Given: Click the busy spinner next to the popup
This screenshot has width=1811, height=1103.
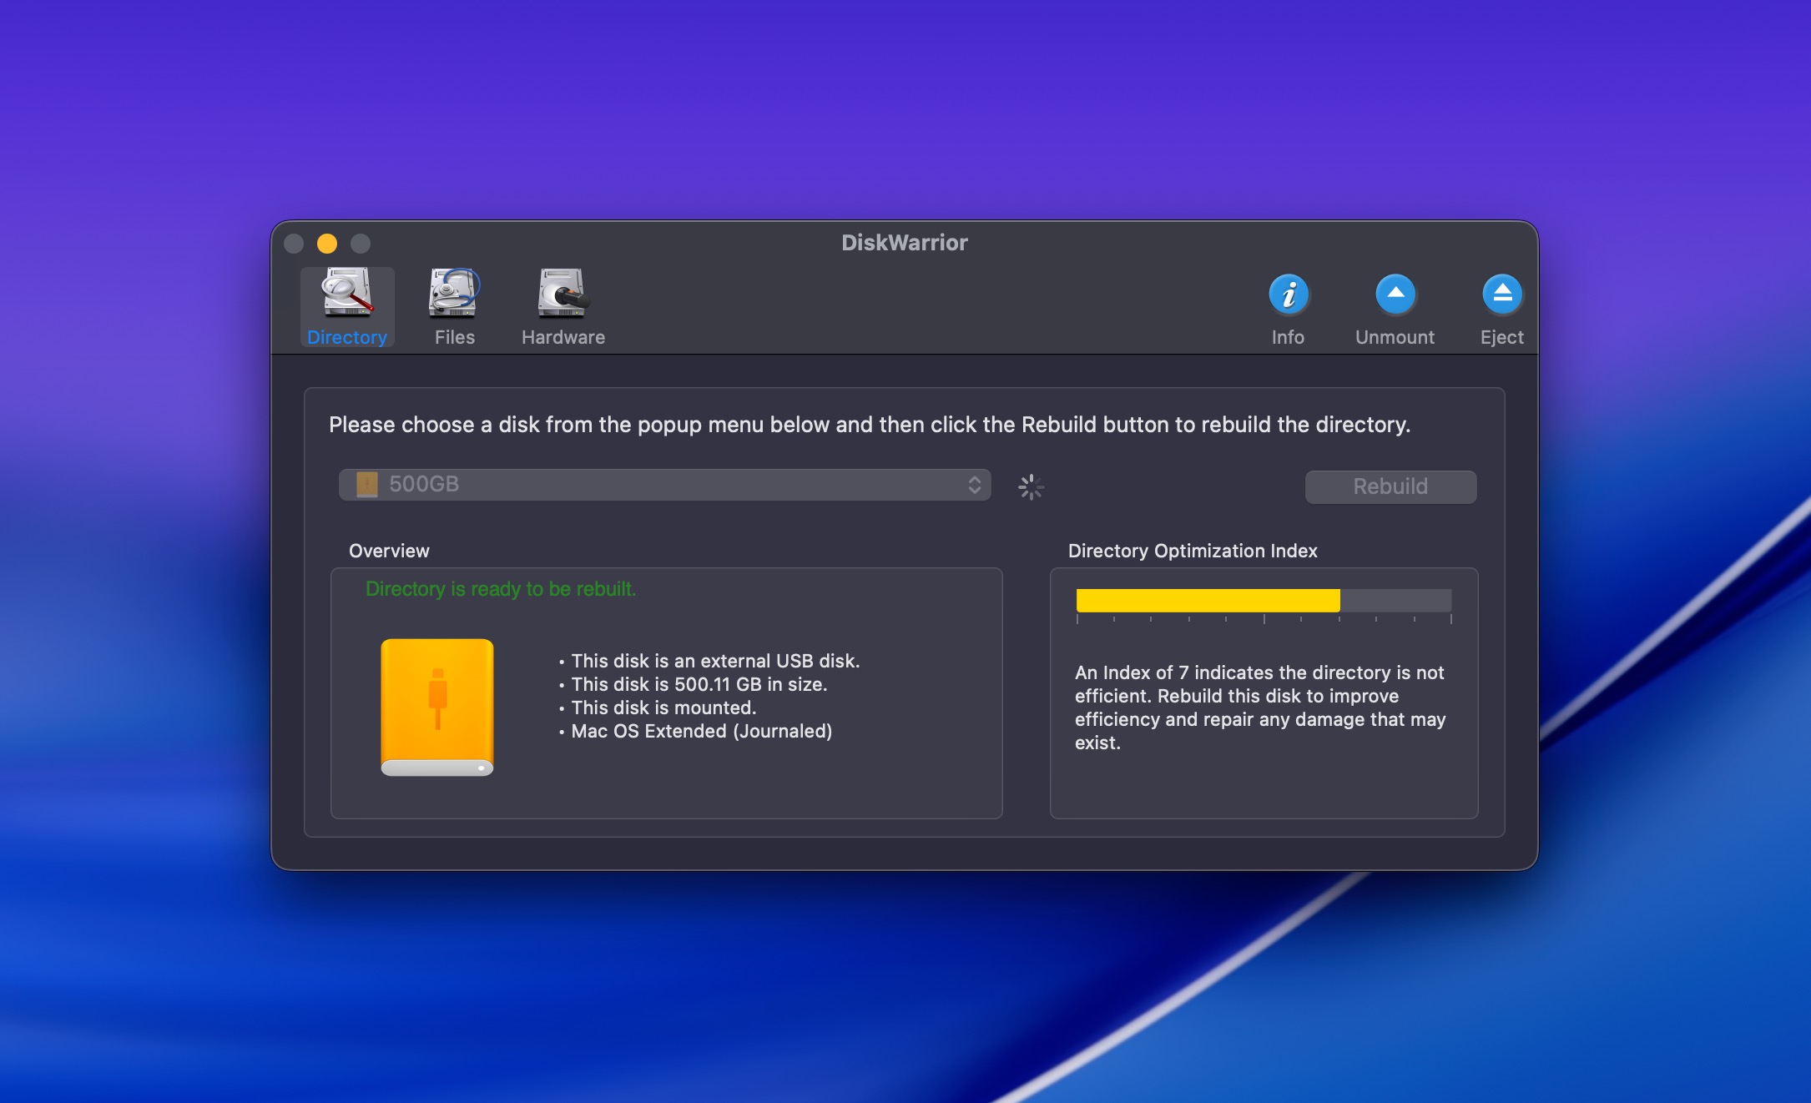Looking at the screenshot, I should (1032, 486).
